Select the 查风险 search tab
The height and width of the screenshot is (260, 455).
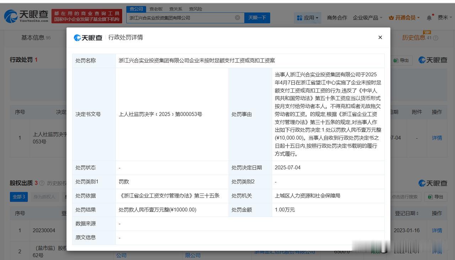pyautogui.click(x=195, y=9)
